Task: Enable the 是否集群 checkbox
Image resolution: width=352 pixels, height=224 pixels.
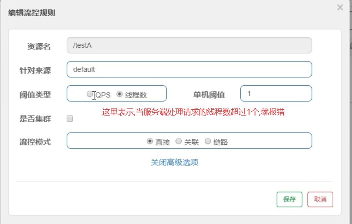Action: pos(70,118)
